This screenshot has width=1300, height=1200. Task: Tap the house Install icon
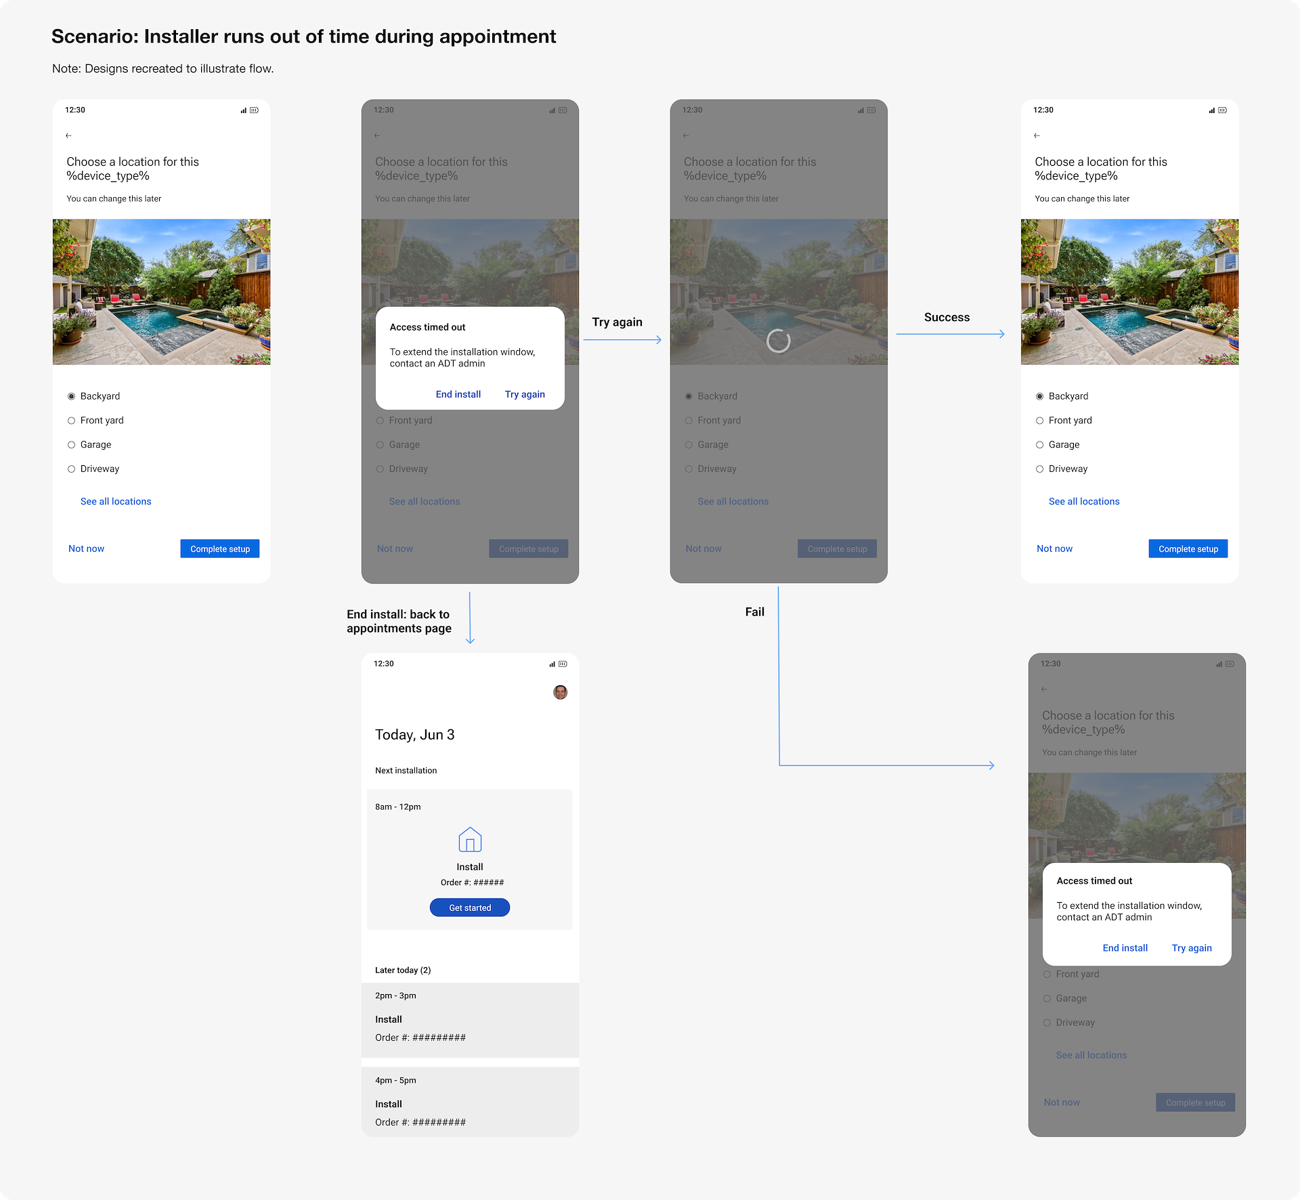click(470, 840)
